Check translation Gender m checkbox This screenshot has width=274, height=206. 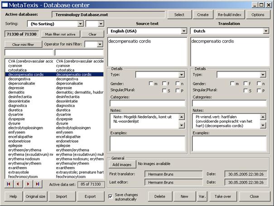(232, 83)
